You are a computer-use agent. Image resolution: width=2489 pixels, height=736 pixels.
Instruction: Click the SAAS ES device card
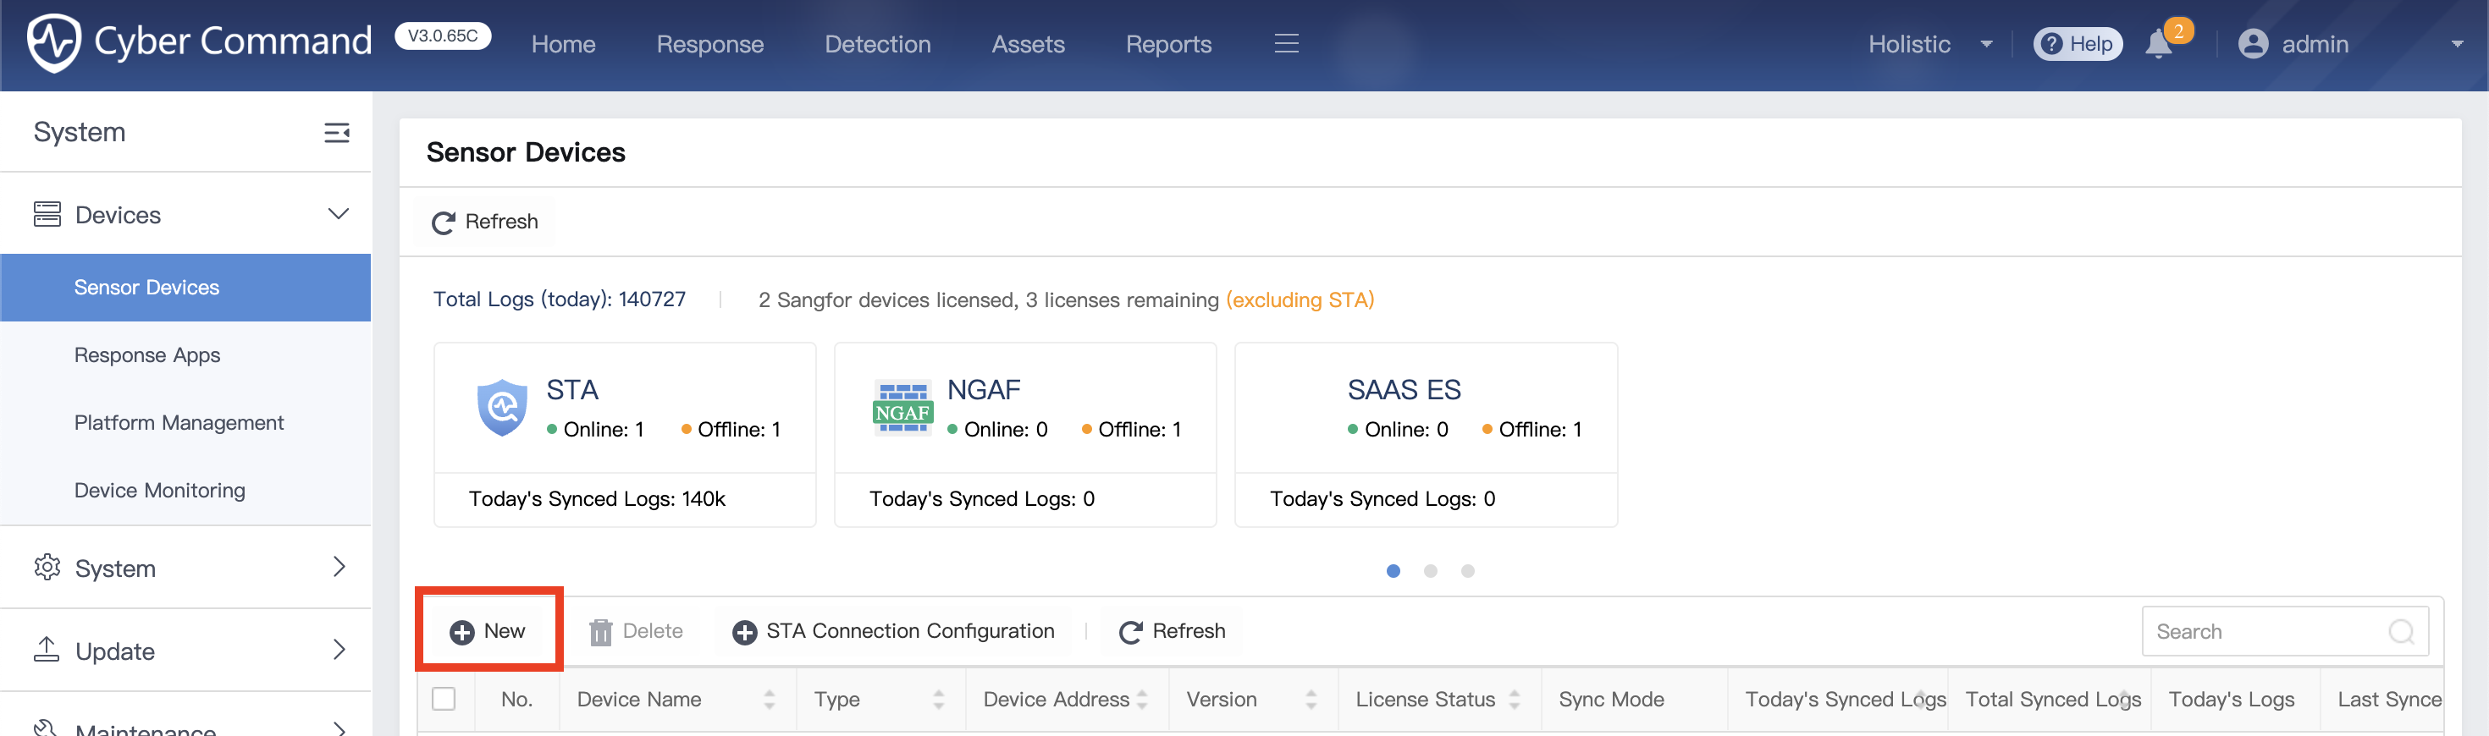click(x=1427, y=435)
